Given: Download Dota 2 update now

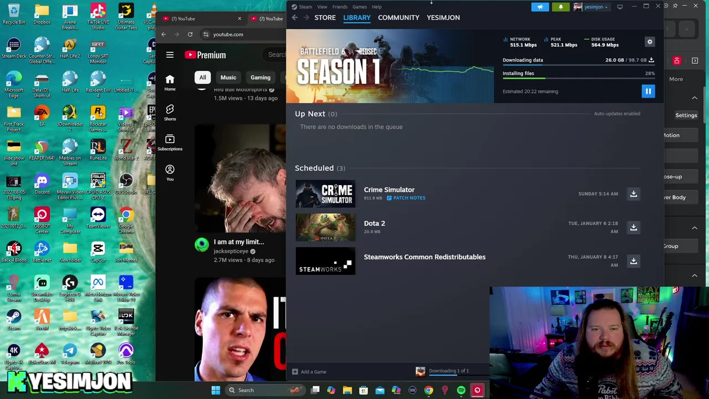Looking at the screenshot, I should [x=633, y=227].
